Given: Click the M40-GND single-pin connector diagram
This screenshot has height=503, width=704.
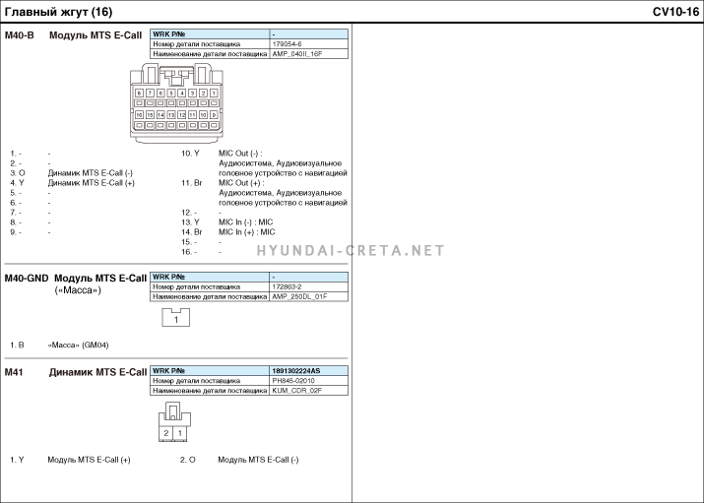Looking at the screenshot, I should pos(176,317).
